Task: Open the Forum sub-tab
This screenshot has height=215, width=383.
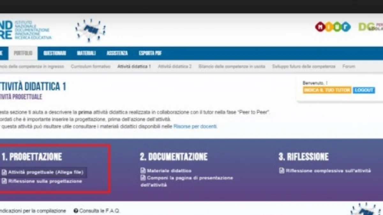Action: coord(349,67)
